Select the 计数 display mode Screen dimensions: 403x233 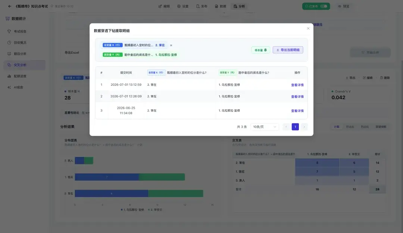(x=337, y=127)
